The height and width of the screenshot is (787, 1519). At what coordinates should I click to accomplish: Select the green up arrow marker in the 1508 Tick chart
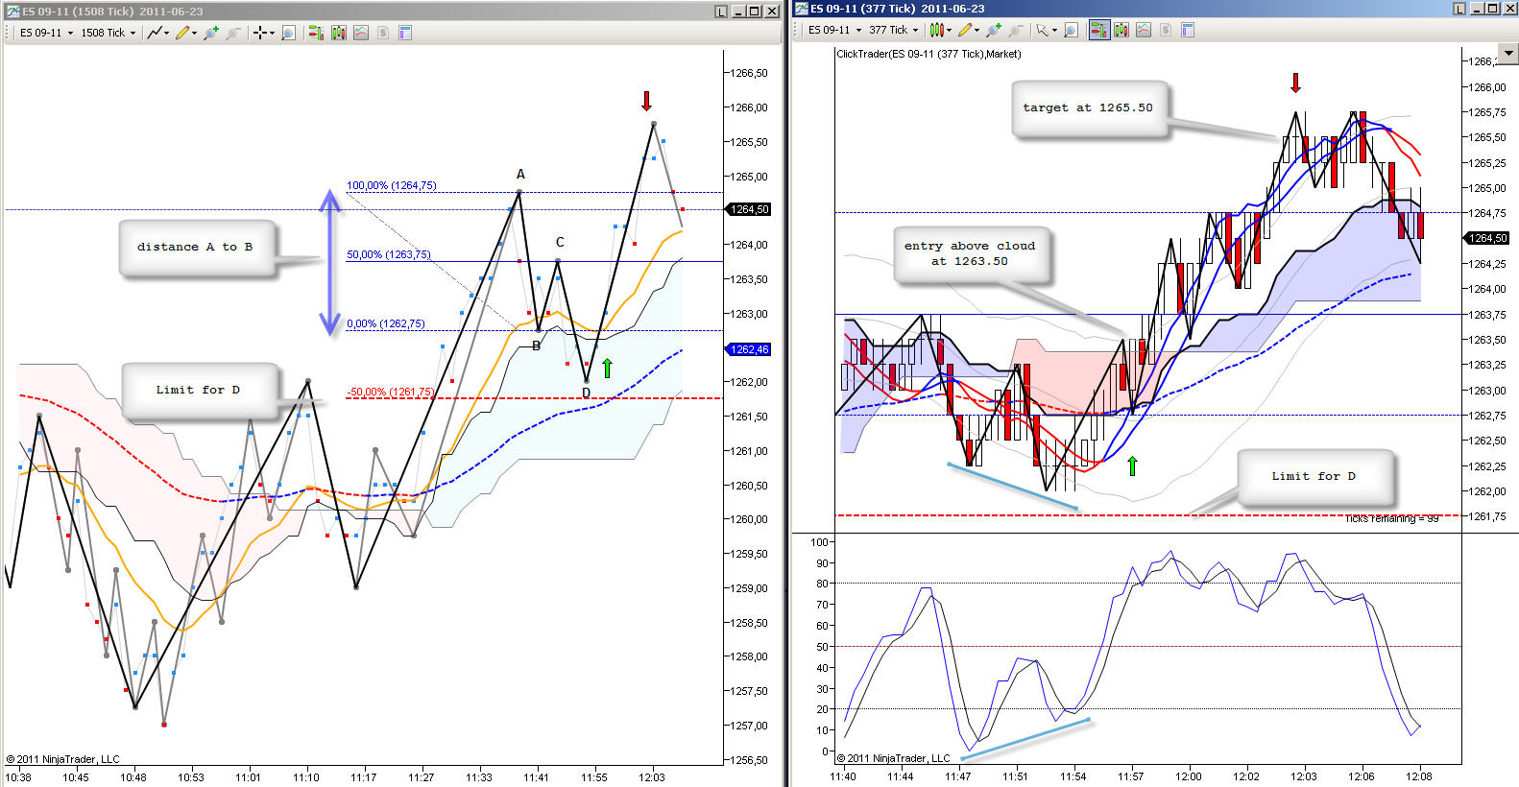pyautogui.click(x=607, y=368)
